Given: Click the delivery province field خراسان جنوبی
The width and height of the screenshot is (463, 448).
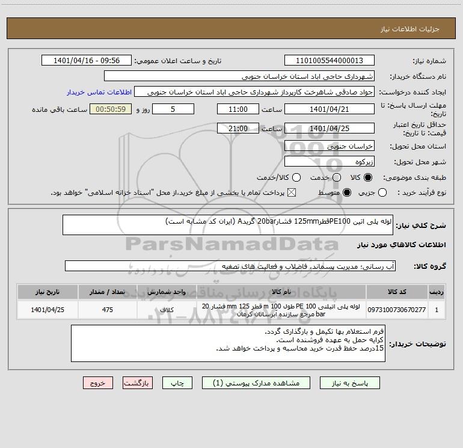Looking at the screenshot, I should pyautogui.click(x=330, y=146).
